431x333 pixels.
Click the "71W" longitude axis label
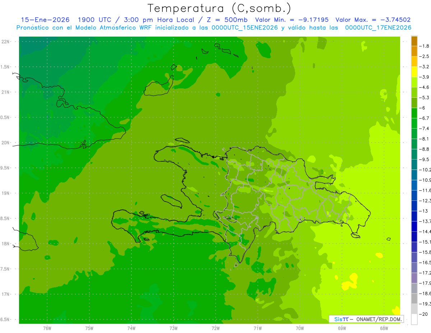258,328
